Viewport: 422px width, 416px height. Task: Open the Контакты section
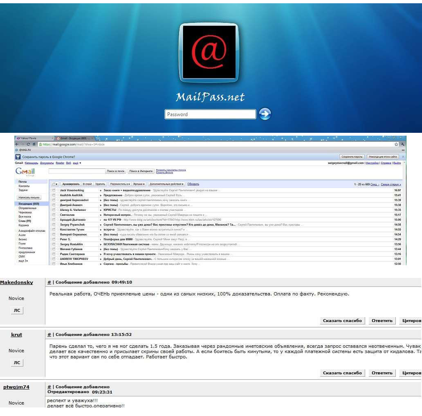pyautogui.click(x=24, y=186)
